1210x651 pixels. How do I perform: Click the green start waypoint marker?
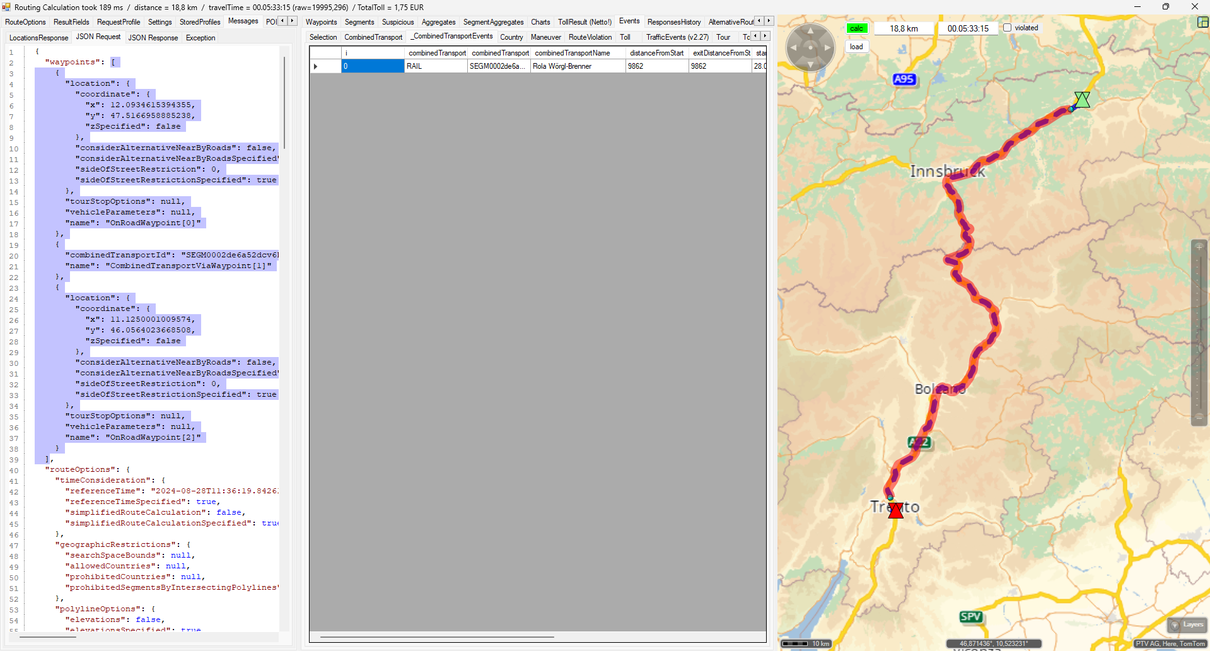(1082, 100)
